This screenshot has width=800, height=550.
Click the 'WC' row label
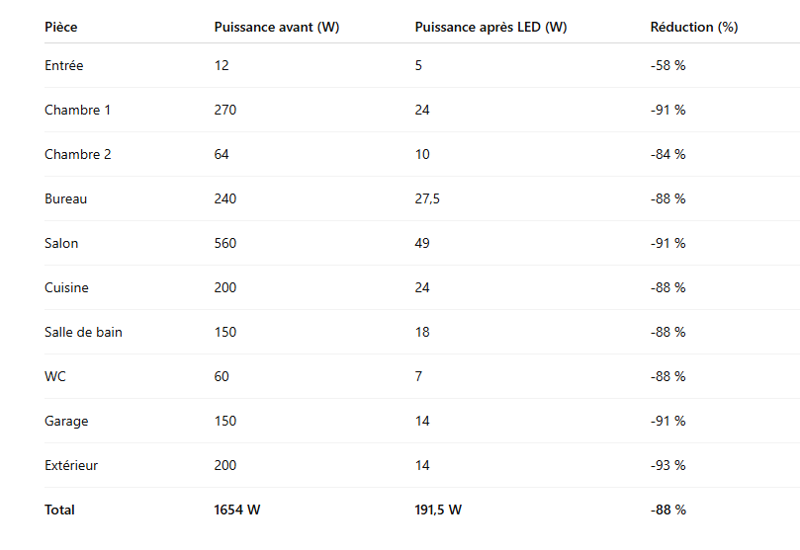[x=55, y=376]
